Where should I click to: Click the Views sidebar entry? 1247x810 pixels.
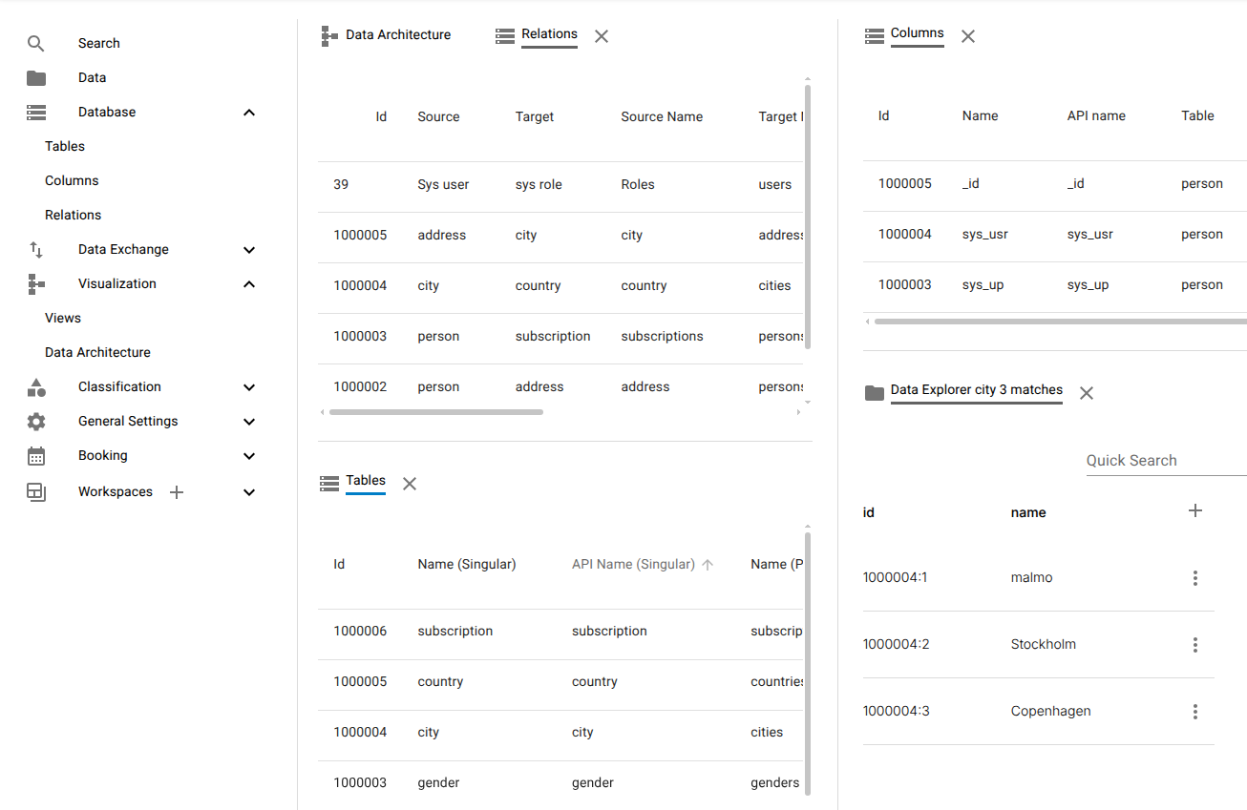62,317
